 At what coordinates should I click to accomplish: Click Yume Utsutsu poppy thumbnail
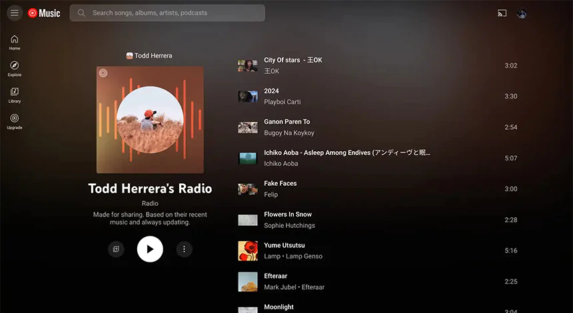248,250
